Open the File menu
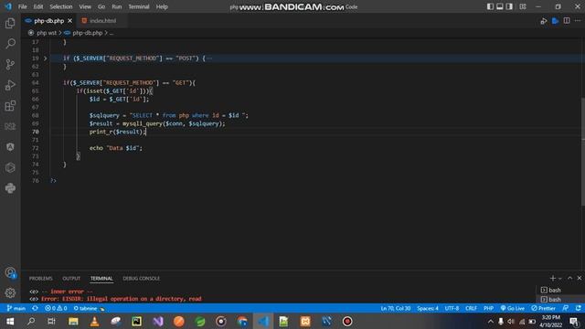 [x=22, y=6]
